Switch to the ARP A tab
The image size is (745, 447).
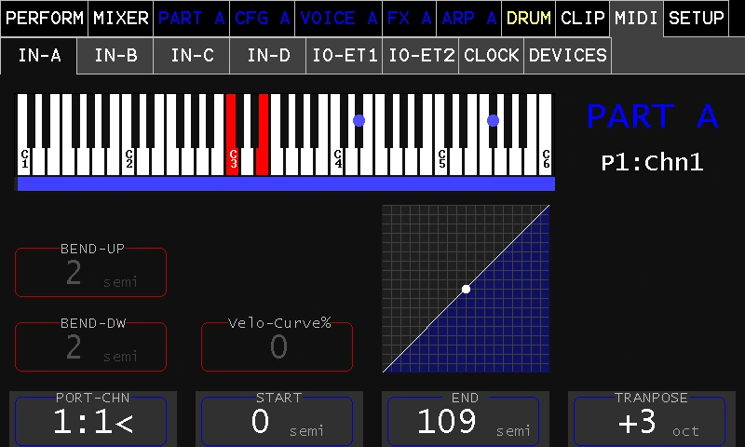[x=468, y=18]
